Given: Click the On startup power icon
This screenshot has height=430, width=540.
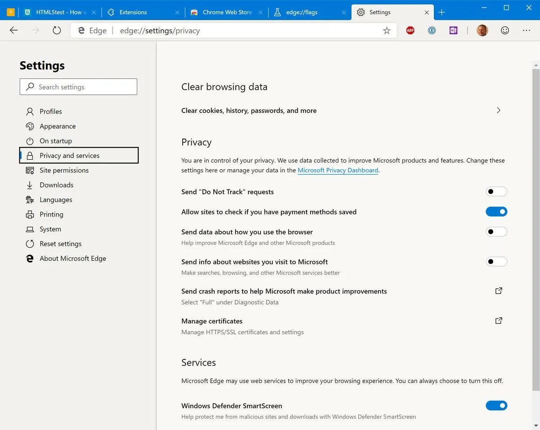Looking at the screenshot, I should 30,141.
